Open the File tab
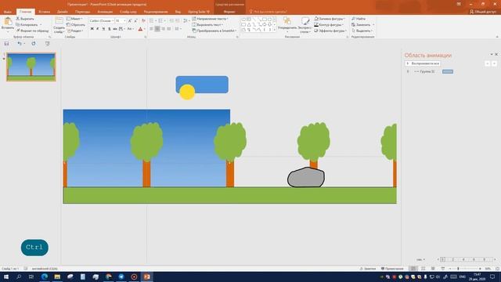Viewport: 501px width, 282px height. (x=7, y=12)
